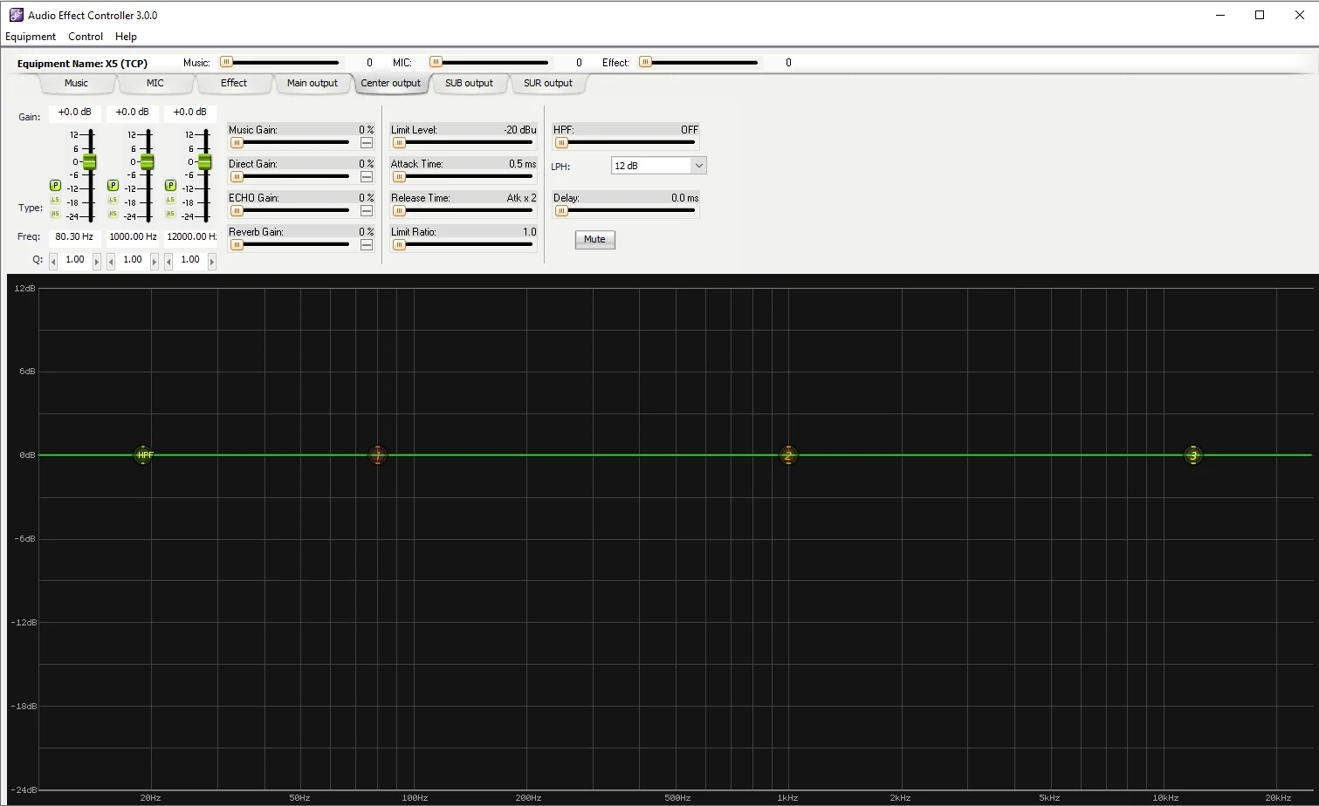Click the Mute button
1319x806 pixels.
pyautogui.click(x=594, y=240)
